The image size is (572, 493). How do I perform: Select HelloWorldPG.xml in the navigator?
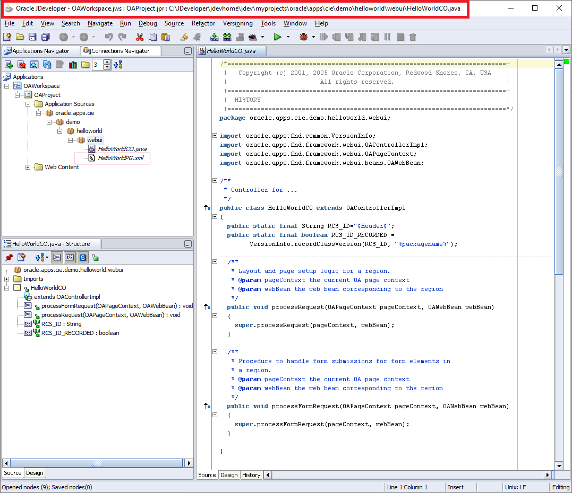click(121, 158)
